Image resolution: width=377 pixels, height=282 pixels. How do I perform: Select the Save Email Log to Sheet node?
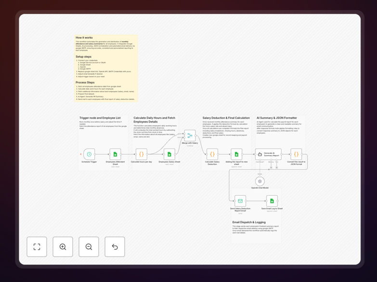[x=272, y=201]
